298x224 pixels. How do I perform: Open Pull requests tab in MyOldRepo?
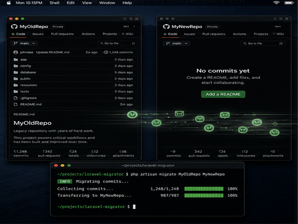(62, 34)
